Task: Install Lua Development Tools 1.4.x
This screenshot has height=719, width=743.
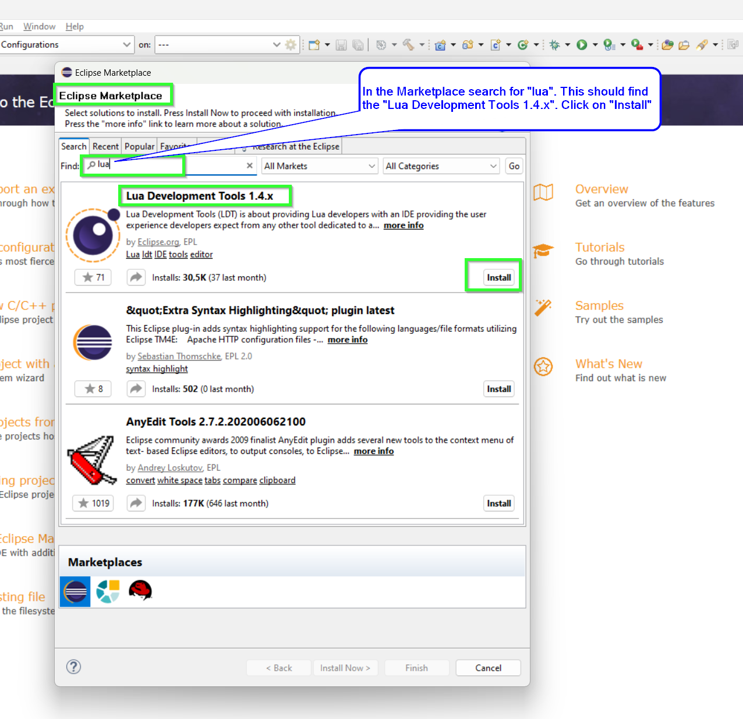Action: click(498, 277)
